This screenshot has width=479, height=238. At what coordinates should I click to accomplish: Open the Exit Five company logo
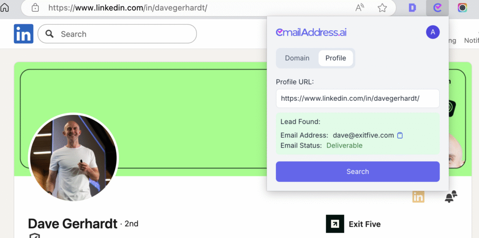(335, 224)
